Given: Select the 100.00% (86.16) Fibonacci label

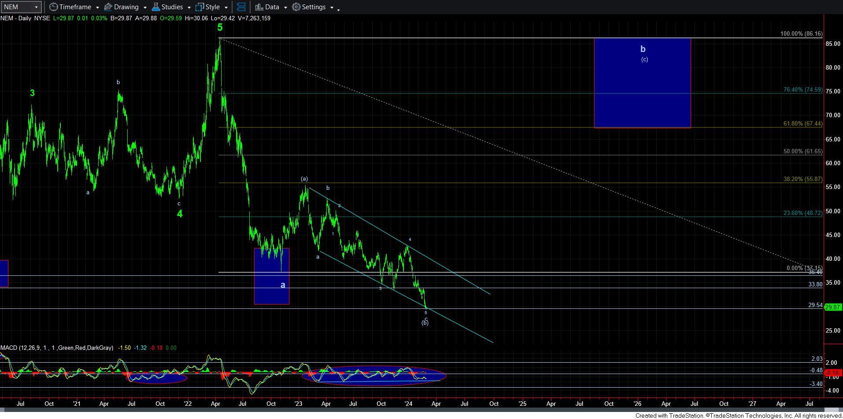Looking at the screenshot, I should (801, 34).
